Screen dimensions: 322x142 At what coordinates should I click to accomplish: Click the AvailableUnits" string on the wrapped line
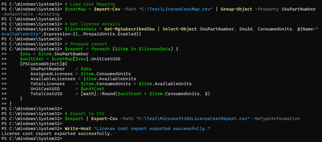[21, 34]
